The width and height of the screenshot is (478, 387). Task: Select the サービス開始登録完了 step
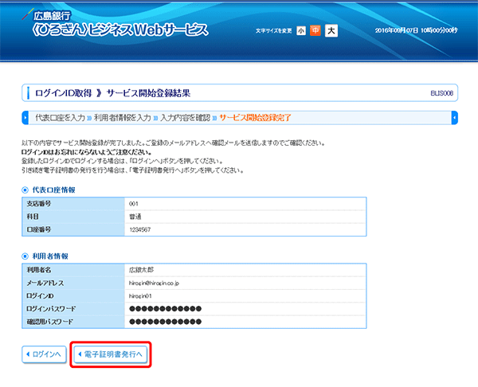click(x=255, y=118)
